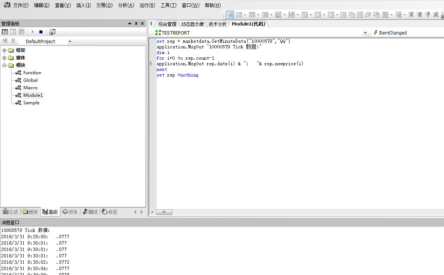Image resolution: width=444 pixels, height=275 pixels.
Task: Click the 平 (close position) toolbar button
Action: click(x=428, y=14)
